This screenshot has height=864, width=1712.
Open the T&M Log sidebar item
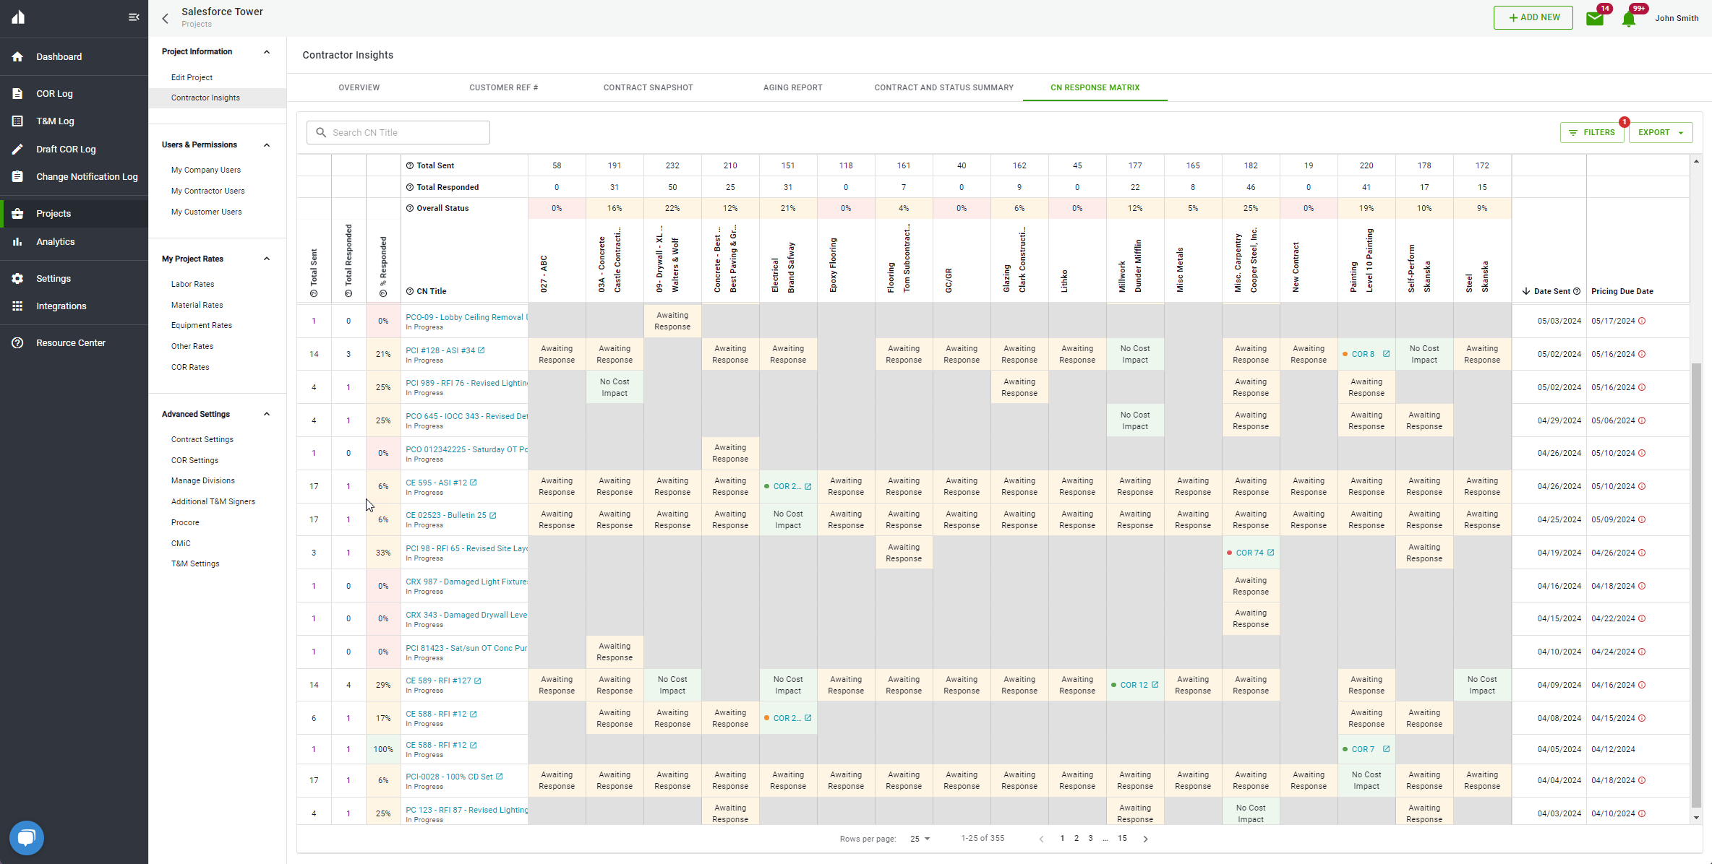53,121
